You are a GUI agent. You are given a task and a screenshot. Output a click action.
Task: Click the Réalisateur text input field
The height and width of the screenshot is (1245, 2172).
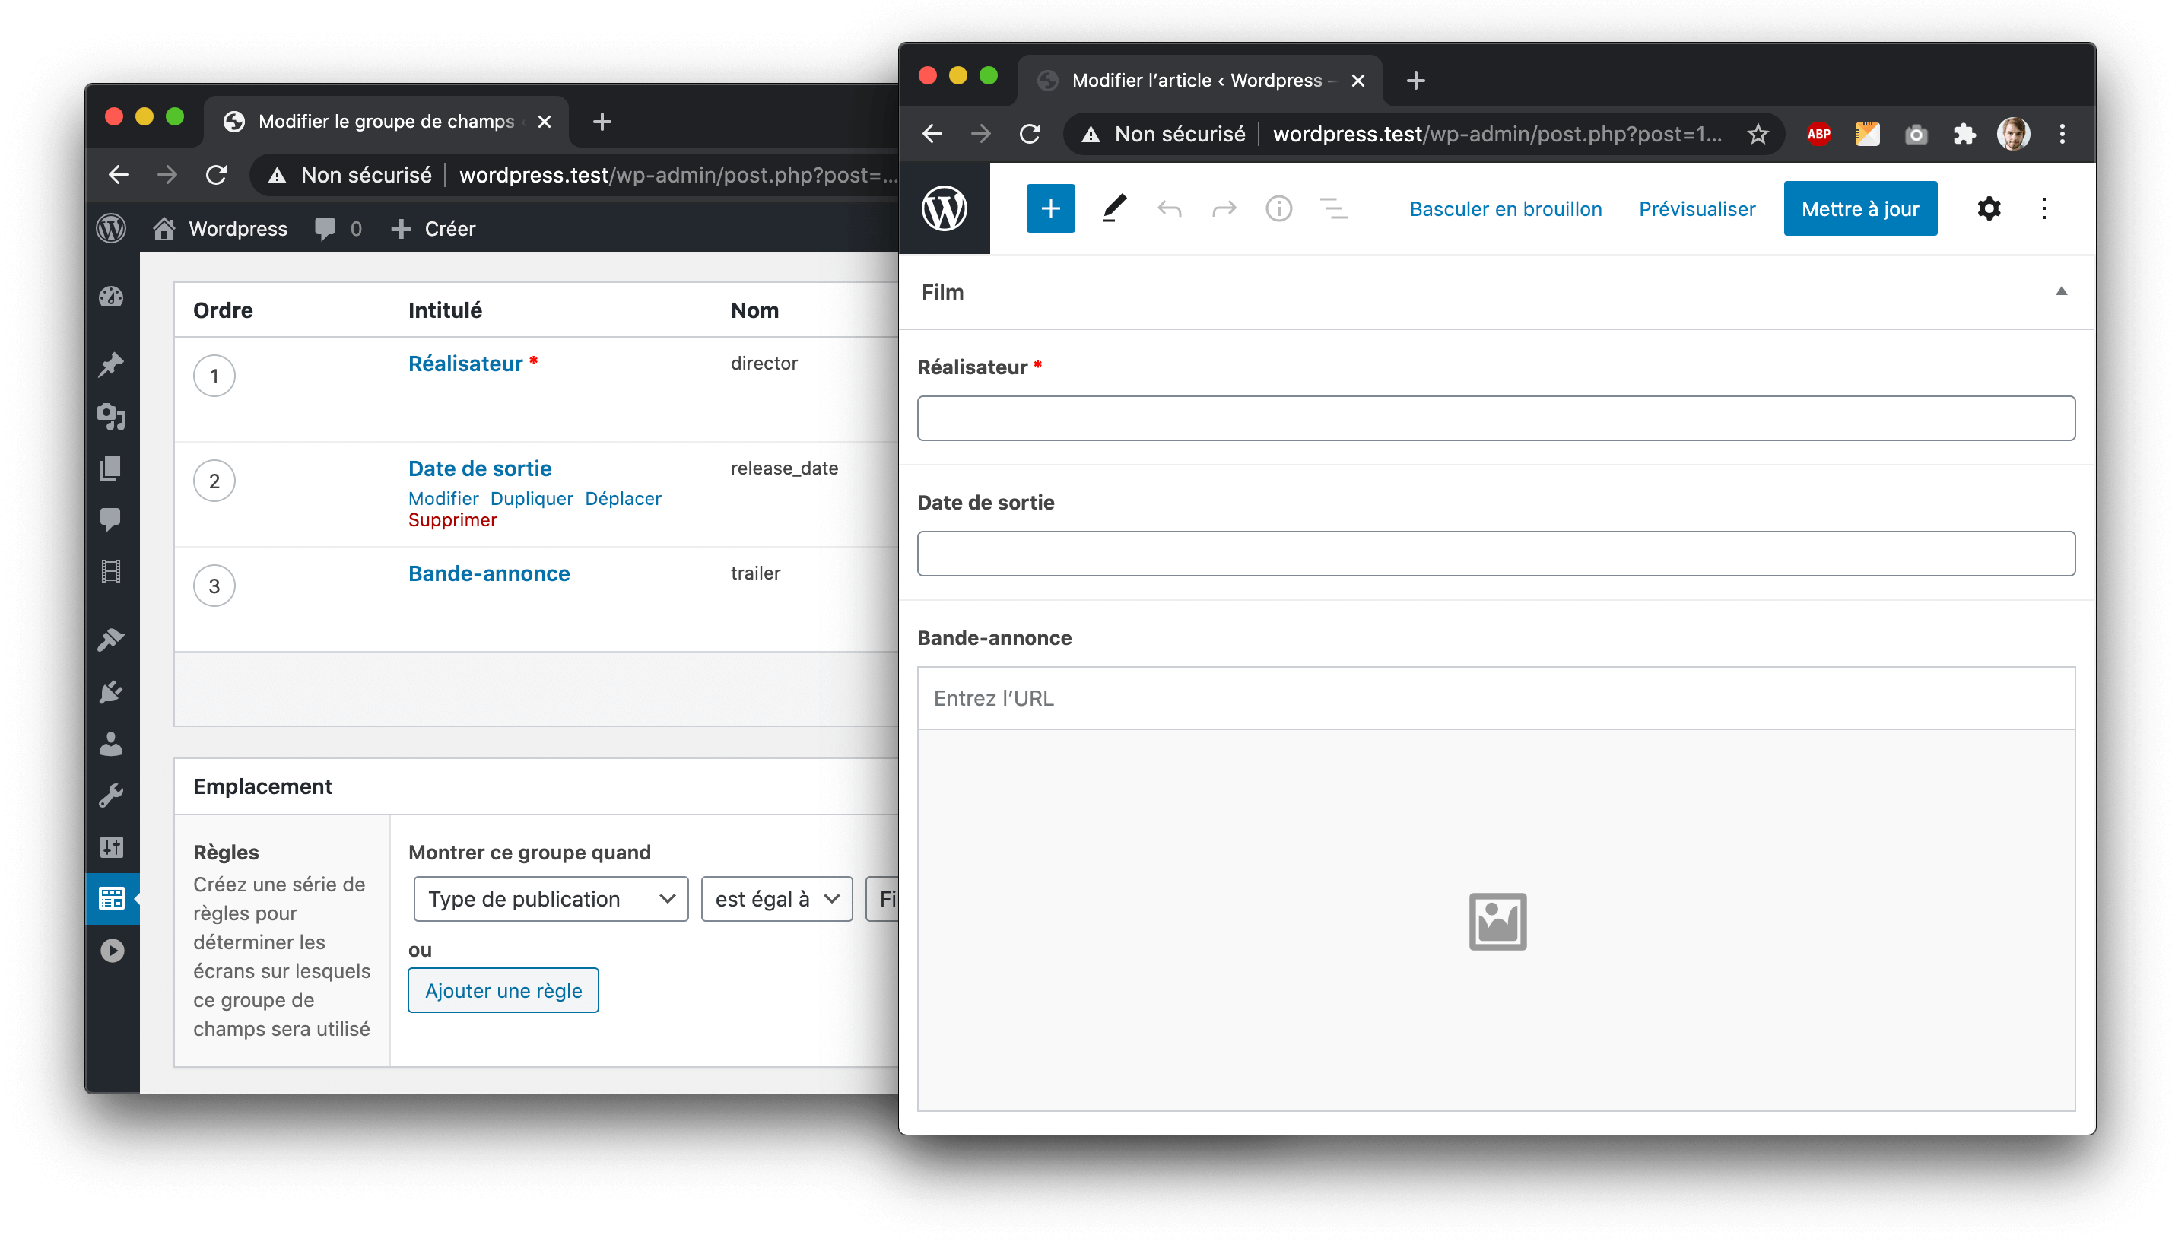1495,418
